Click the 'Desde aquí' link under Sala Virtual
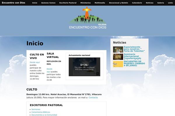Screen dimensions: 175x116 [x=50, y=70]
